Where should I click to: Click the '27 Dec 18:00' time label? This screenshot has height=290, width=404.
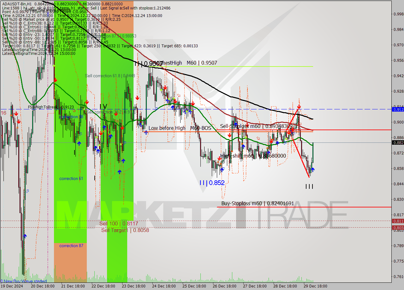click(x=254, y=286)
